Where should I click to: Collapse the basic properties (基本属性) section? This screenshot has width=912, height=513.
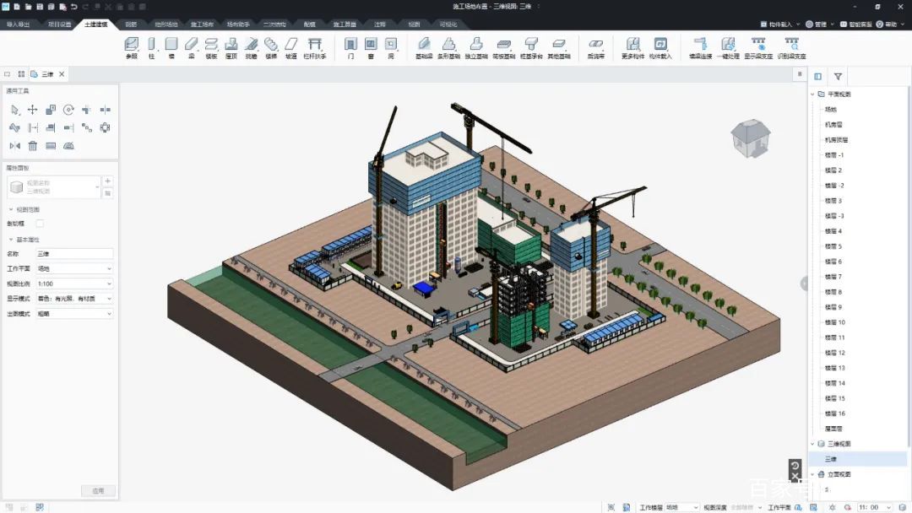tap(10, 240)
